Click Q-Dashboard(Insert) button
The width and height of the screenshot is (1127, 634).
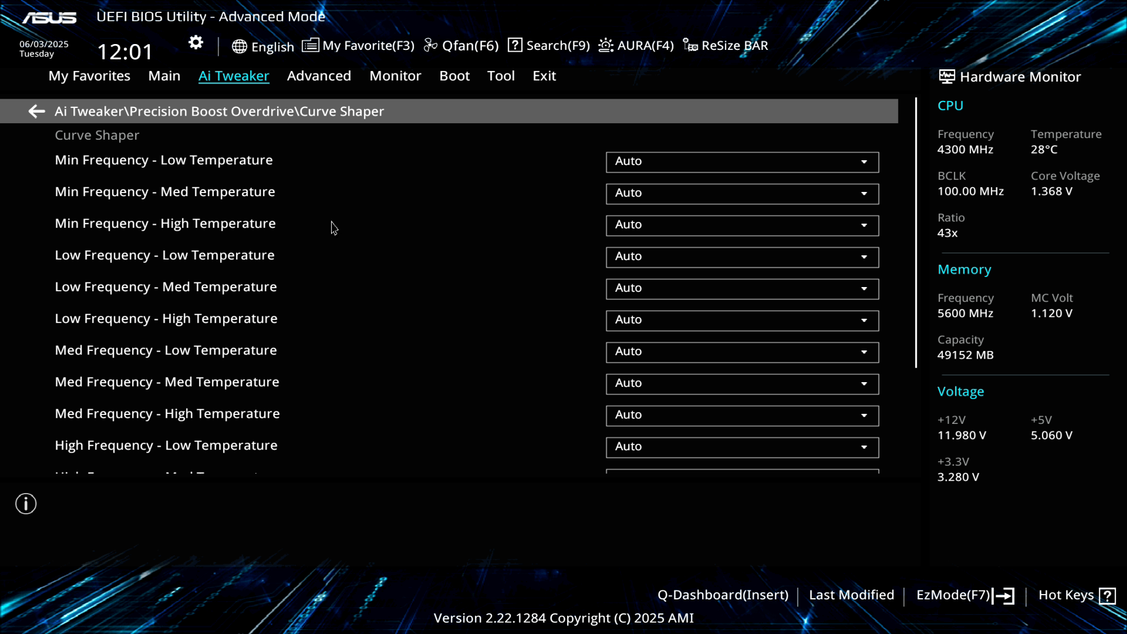[x=723, y=595]
